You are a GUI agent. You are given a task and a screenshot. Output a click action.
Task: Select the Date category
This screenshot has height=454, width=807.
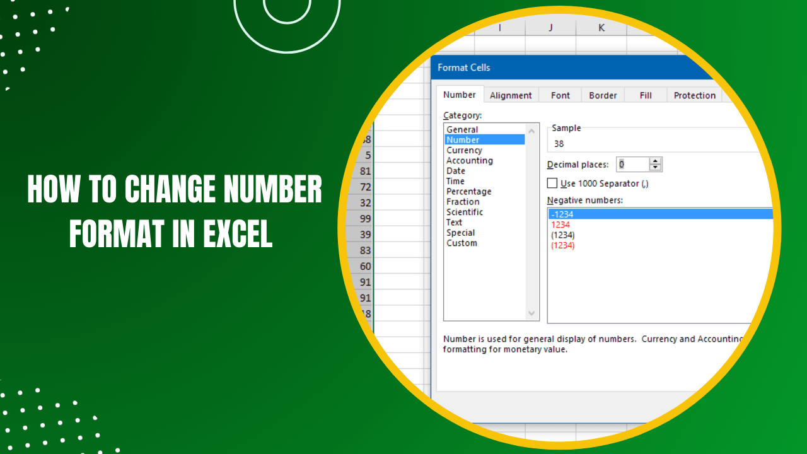point(455,170)
